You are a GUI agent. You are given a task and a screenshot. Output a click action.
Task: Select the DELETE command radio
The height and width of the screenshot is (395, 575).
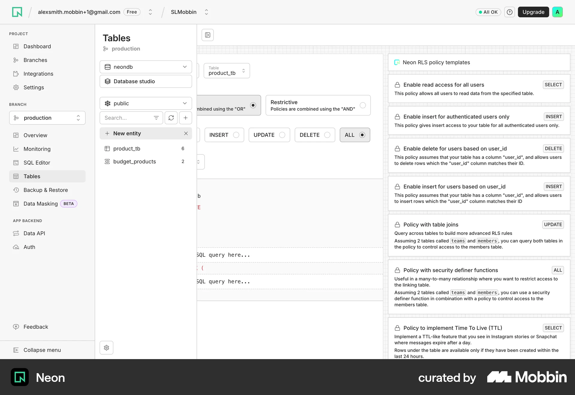(327, 135)
